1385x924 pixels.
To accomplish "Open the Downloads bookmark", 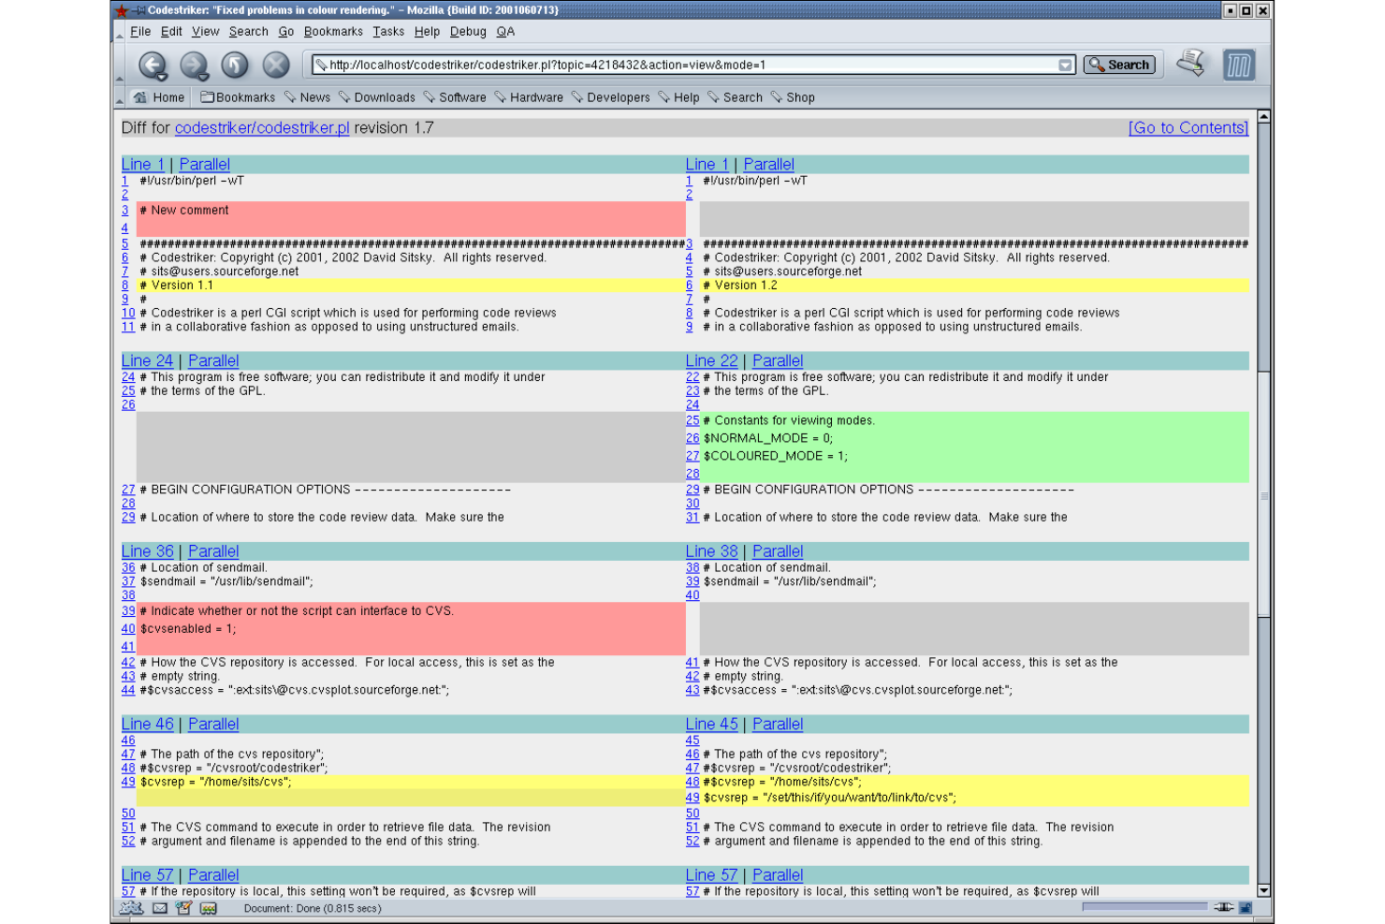I will tap(376, 97).
